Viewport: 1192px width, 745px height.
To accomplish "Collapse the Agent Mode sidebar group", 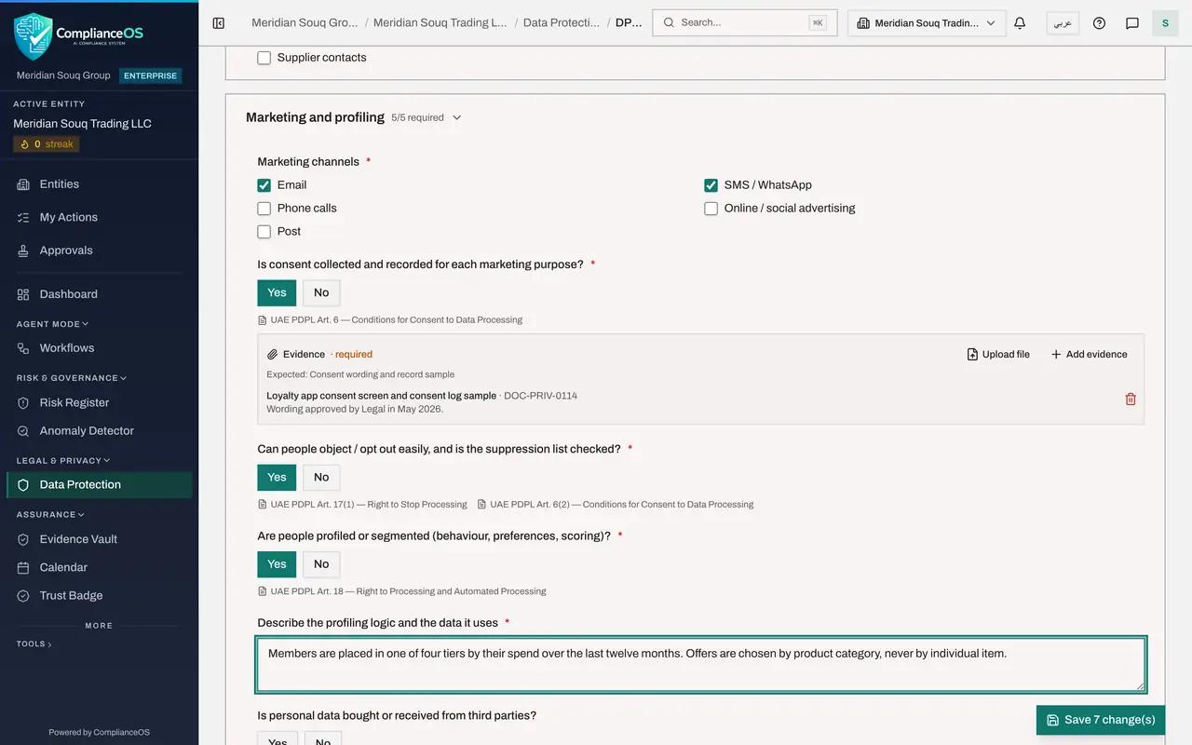I will (x=53, y=324).
